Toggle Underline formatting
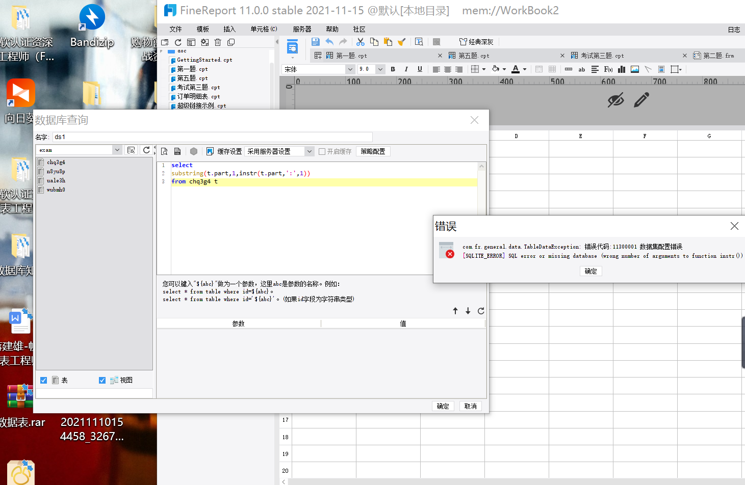Screen dimensions: 745x485 [420, 69]
